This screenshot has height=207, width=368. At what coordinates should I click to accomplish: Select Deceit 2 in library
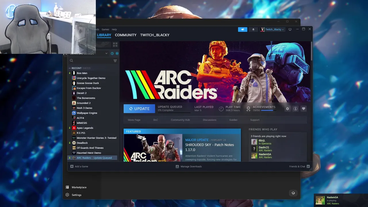(81, 93)
